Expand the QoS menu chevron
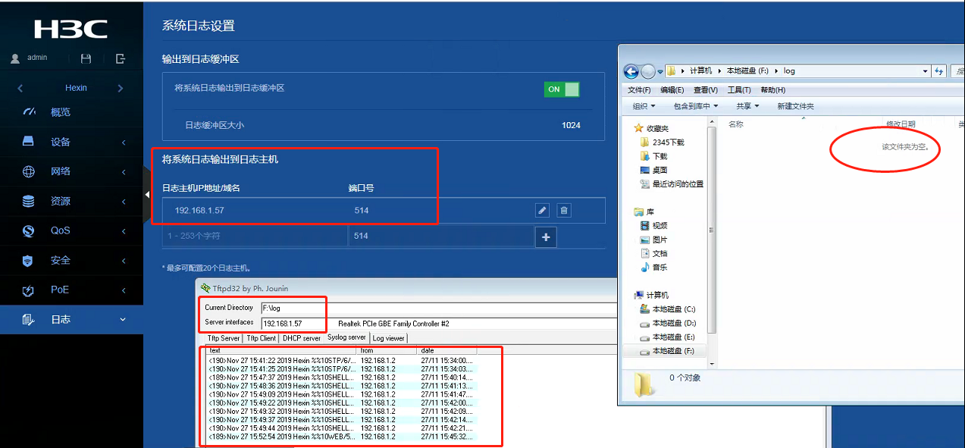 [x=124, y=230]
